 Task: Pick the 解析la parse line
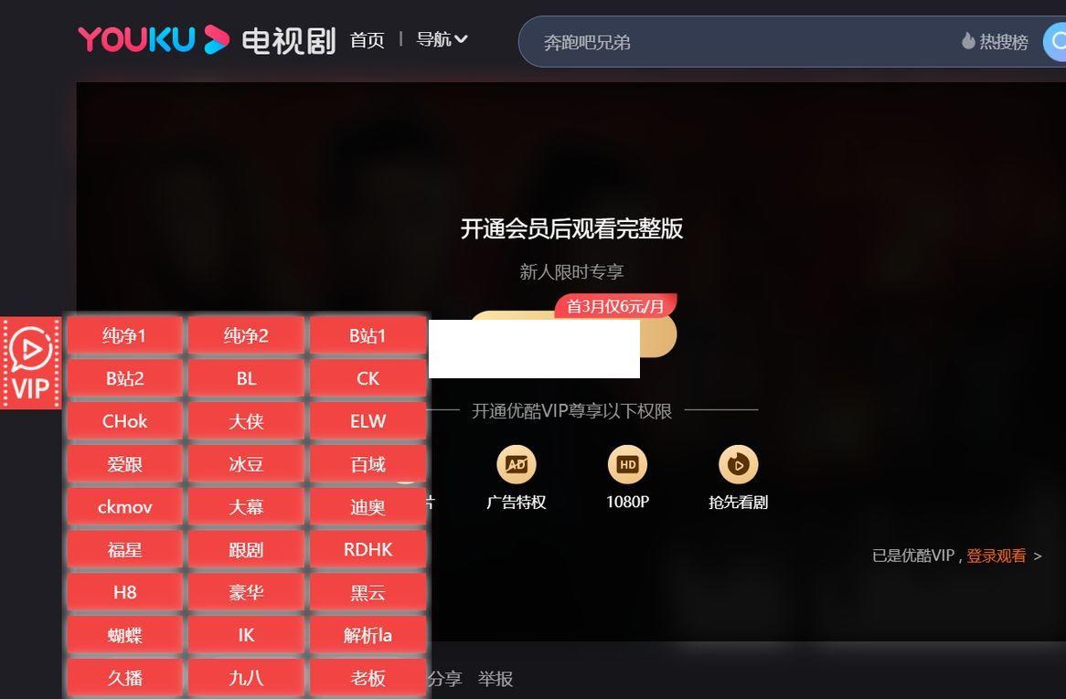(368, 635)
